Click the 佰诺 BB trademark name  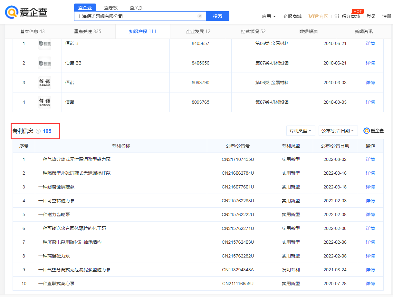click(x=73, y=63)
